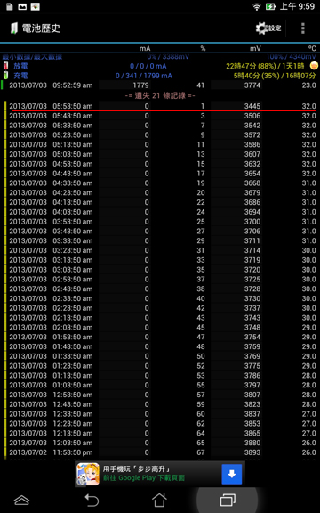Tap the up-arrow navigation bar button
Image resolution: width=320 pixels, height=513 pixels.
point(22,501)
